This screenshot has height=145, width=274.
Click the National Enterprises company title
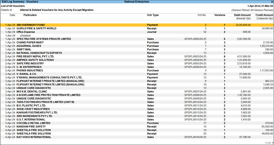tap(137, 2)
